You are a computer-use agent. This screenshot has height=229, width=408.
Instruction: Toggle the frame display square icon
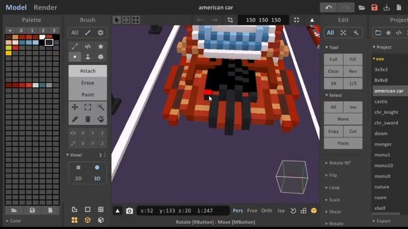point(88,209)
